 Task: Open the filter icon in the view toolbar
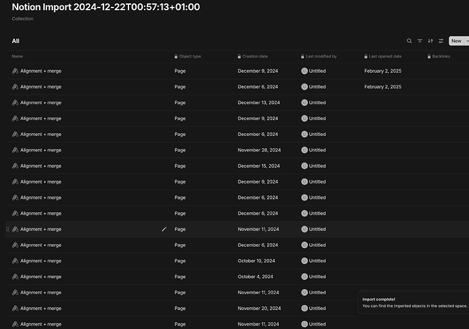pyautogui.click(x=420, y=41)
